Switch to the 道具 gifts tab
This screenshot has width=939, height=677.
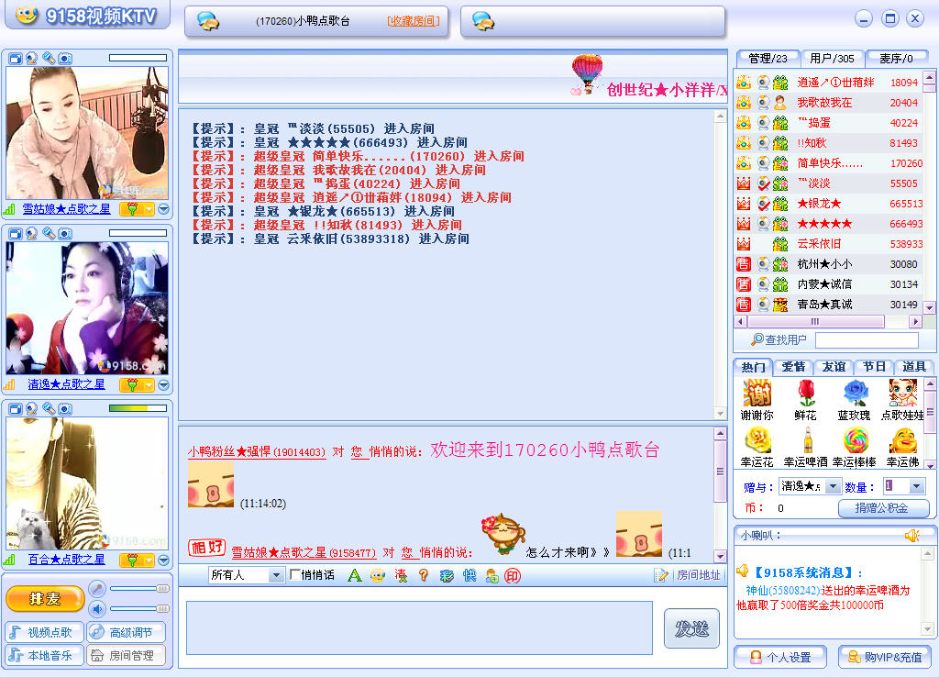click(915, 367)
